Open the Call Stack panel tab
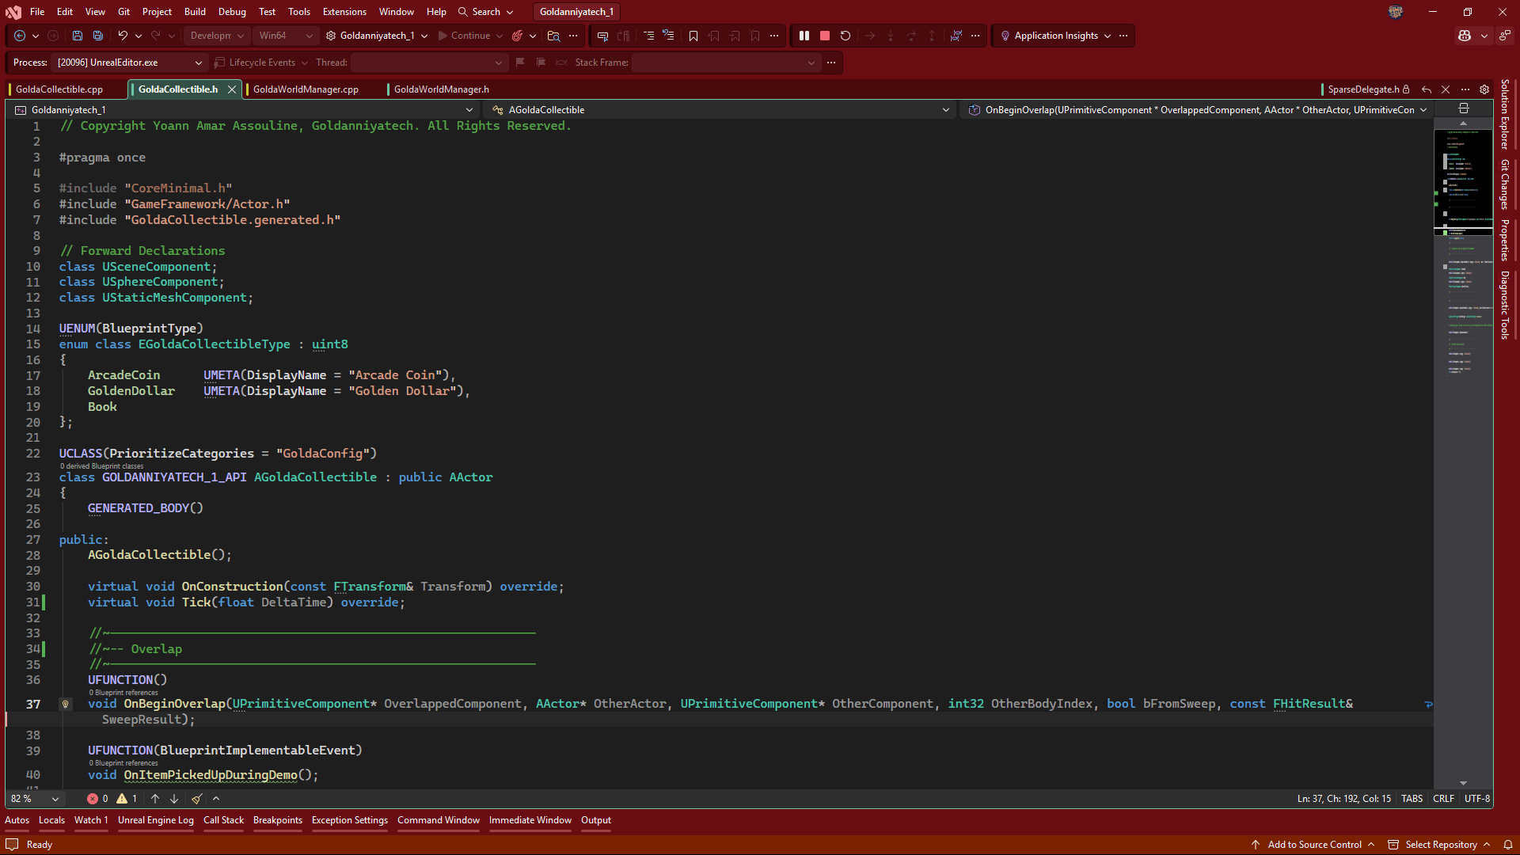 pos(223,820)
